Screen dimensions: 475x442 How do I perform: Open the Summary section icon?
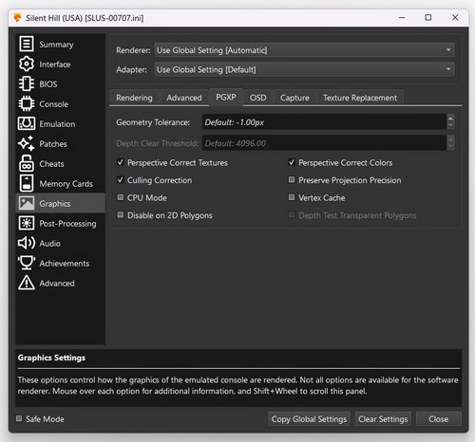click(x=27, y=44)
